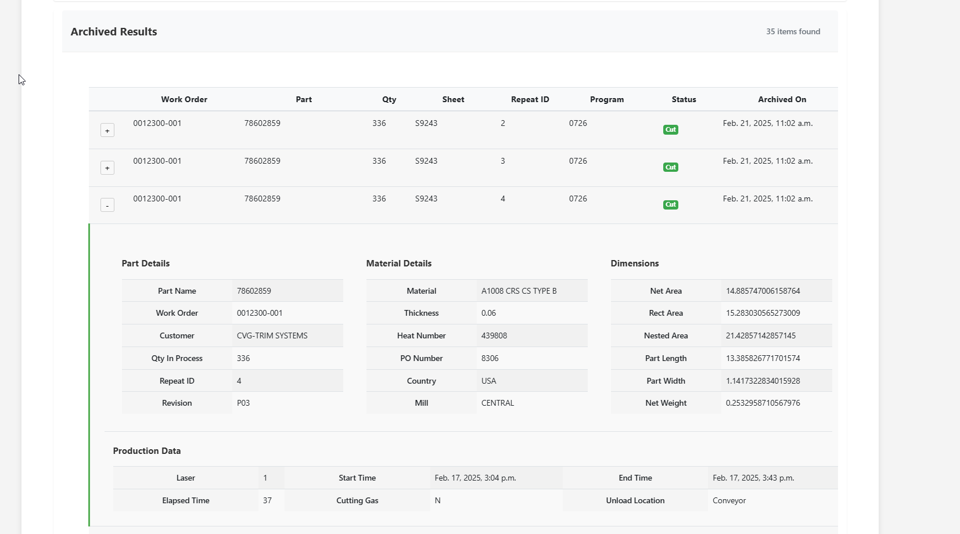Click the Qty column header
This screenshot has height=534, width=960.
pos(389,99)
